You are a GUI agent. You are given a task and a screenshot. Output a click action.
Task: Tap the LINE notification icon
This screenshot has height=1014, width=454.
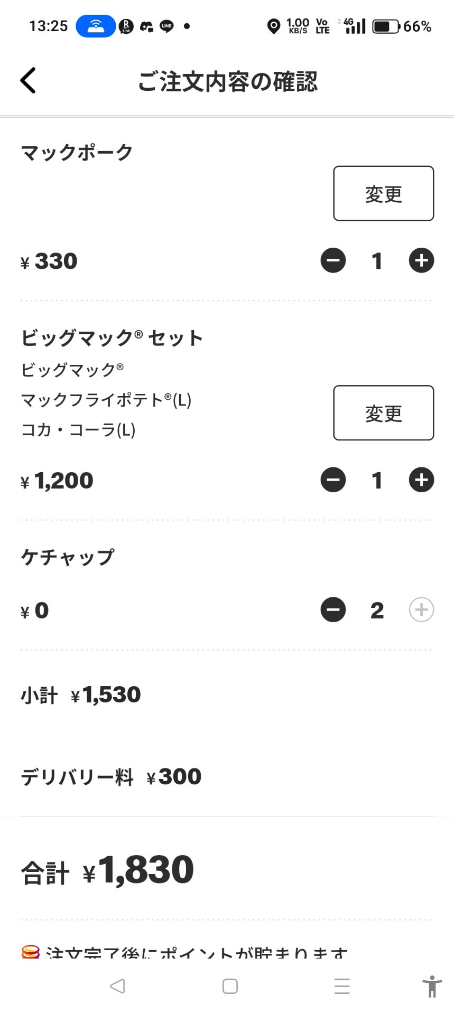tap(166, 26)
